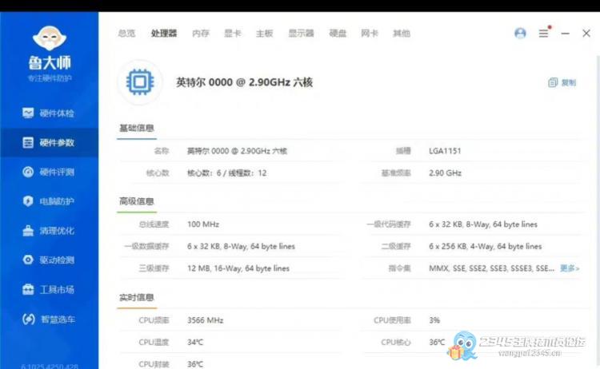This screenshot has width=600, height=369.
Task: Expand instruction set with 更多 link
Action: (x=570, y=268)
